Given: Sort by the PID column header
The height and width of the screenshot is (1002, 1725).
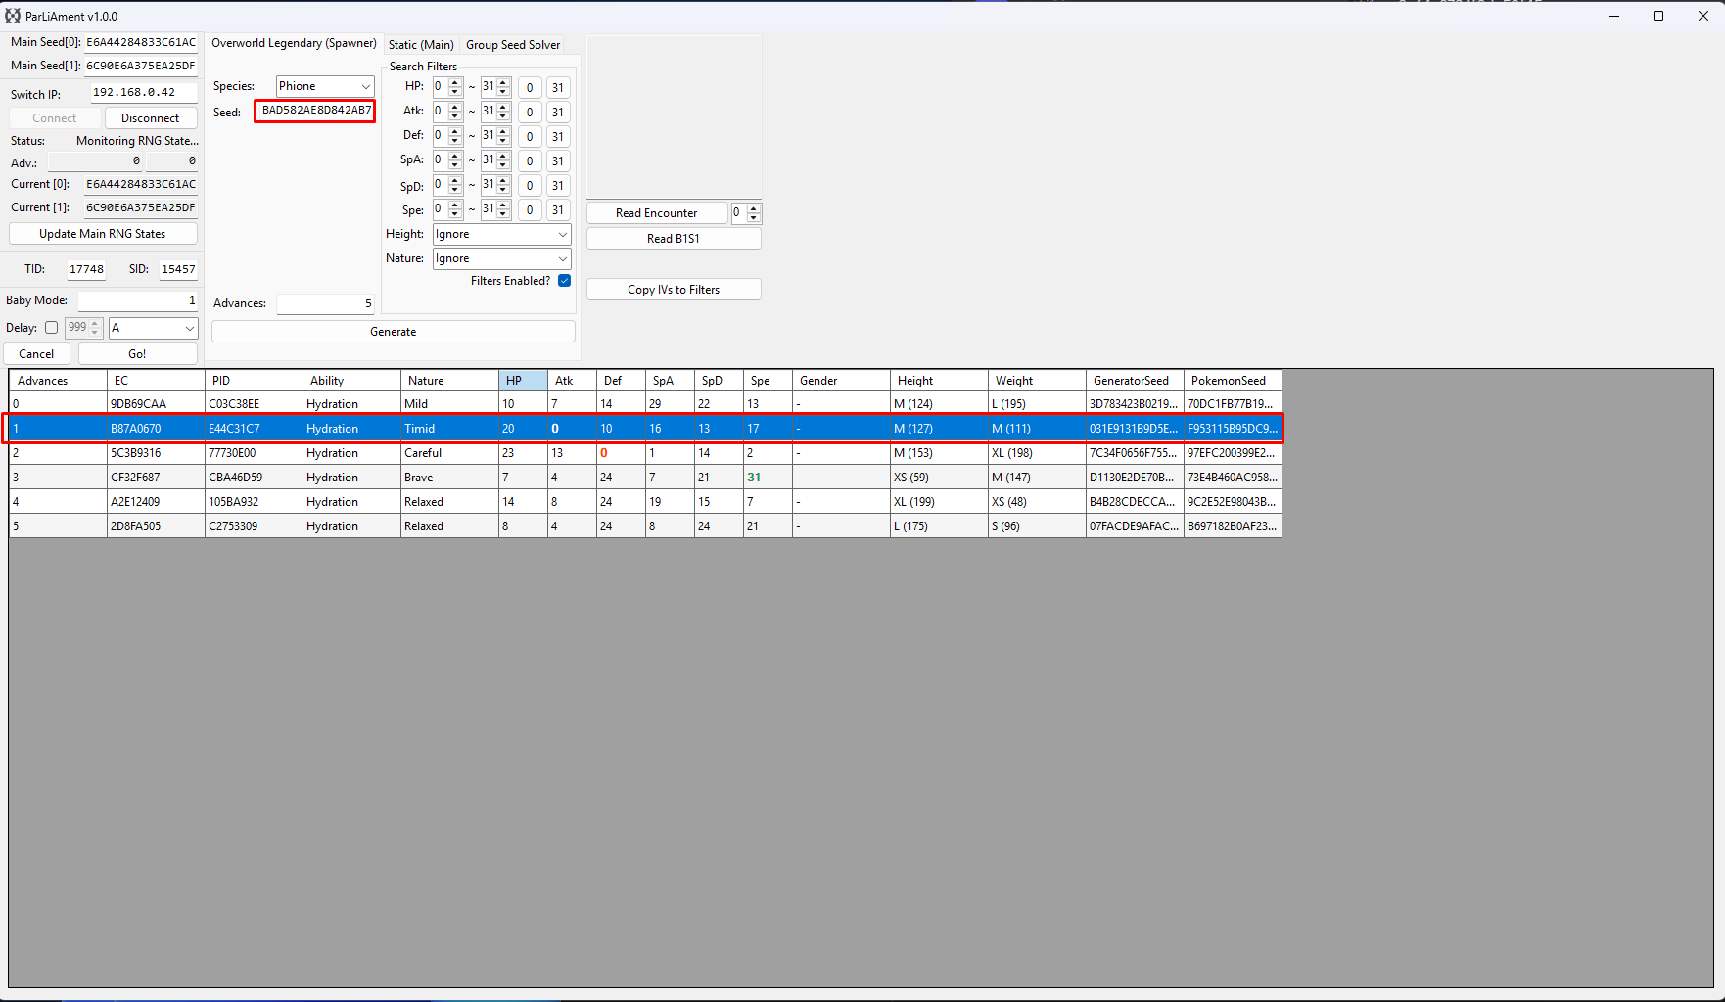Looking at the screenshot, I should pos(254,381).
